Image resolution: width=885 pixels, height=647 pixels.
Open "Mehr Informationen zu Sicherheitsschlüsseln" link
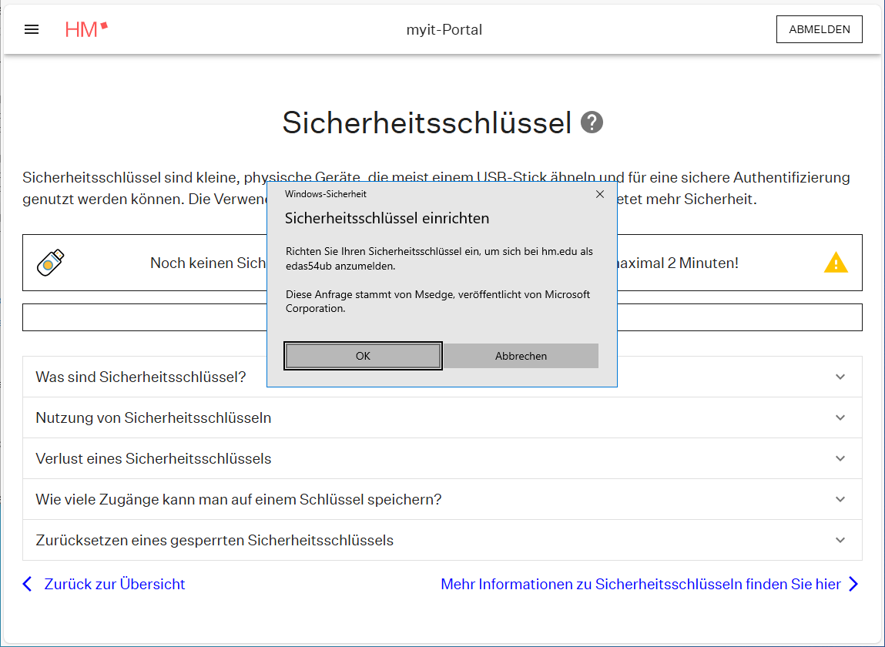tap(640, 584)
